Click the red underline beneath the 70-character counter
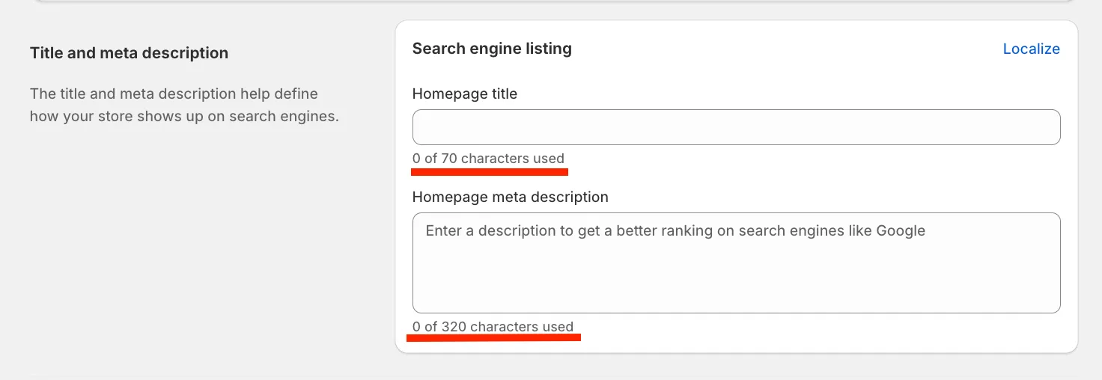The width and height of the screenshot is (1102, 380). 490,171
